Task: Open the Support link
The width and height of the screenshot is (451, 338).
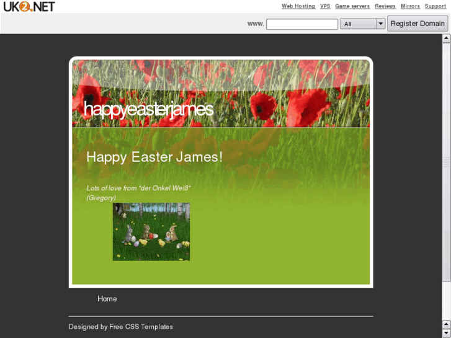Action: coord(435,6)
